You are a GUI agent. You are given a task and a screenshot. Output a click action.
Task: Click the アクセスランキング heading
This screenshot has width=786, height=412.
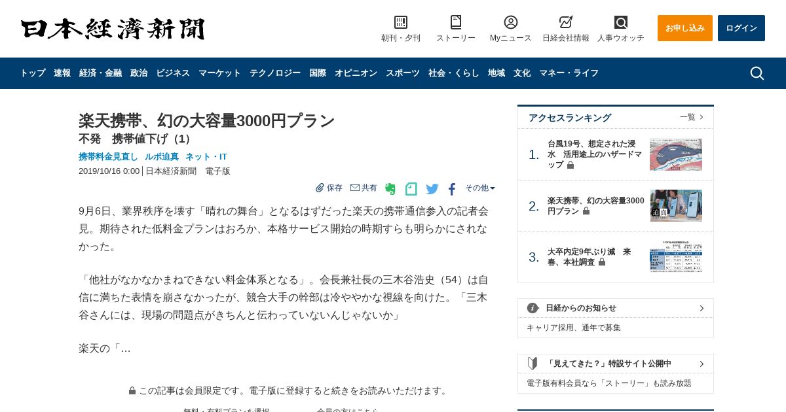570,118
